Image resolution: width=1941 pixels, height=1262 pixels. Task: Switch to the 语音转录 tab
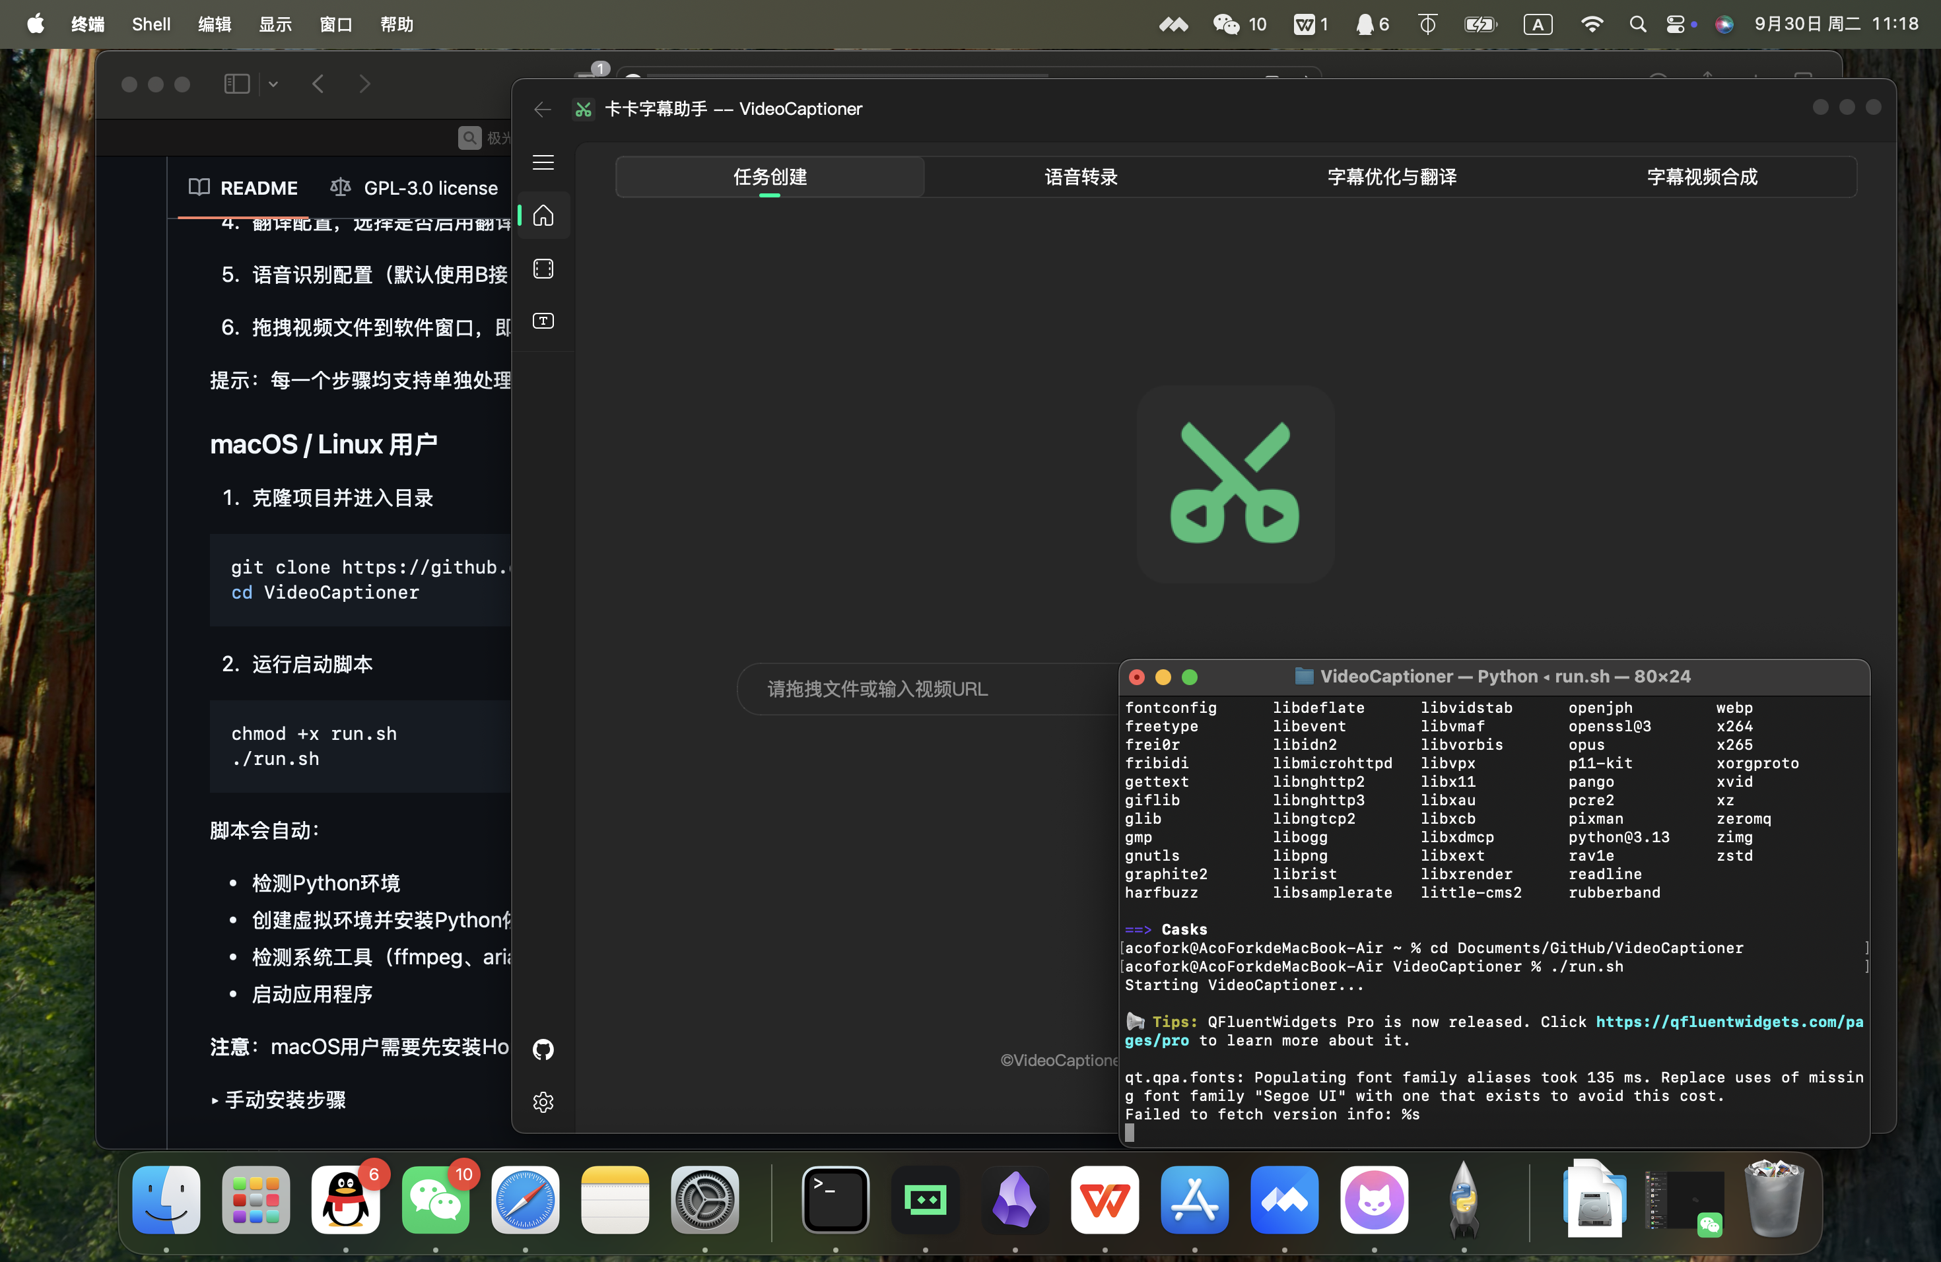pyautogui.click(x=1081, y=177)
